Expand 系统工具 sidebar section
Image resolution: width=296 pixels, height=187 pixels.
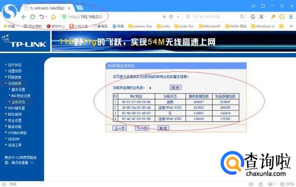coord(14,145)
